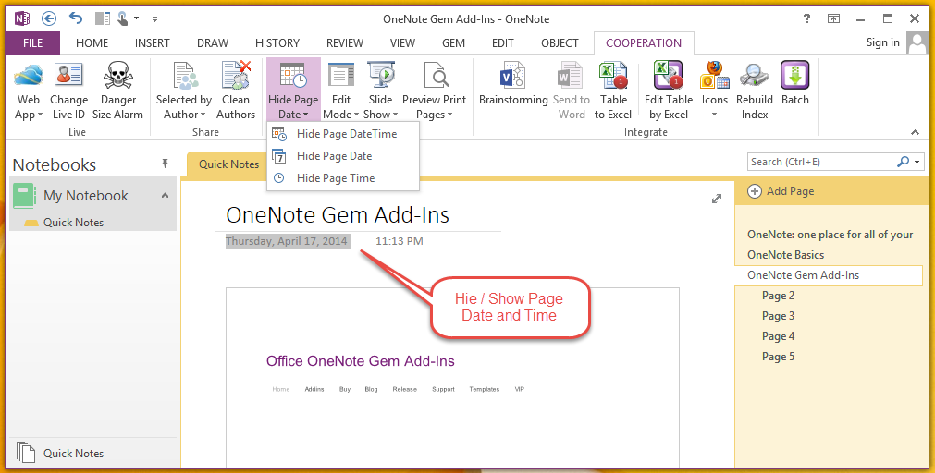Screen dimensions: 935x473
Task: Switch to the OBJECT ribbon tab
Action: pos(560,42)
